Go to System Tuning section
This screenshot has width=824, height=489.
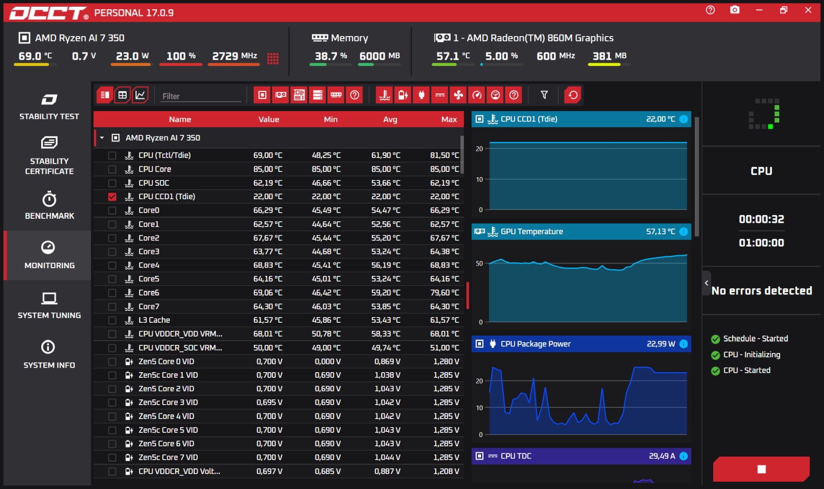49,306
